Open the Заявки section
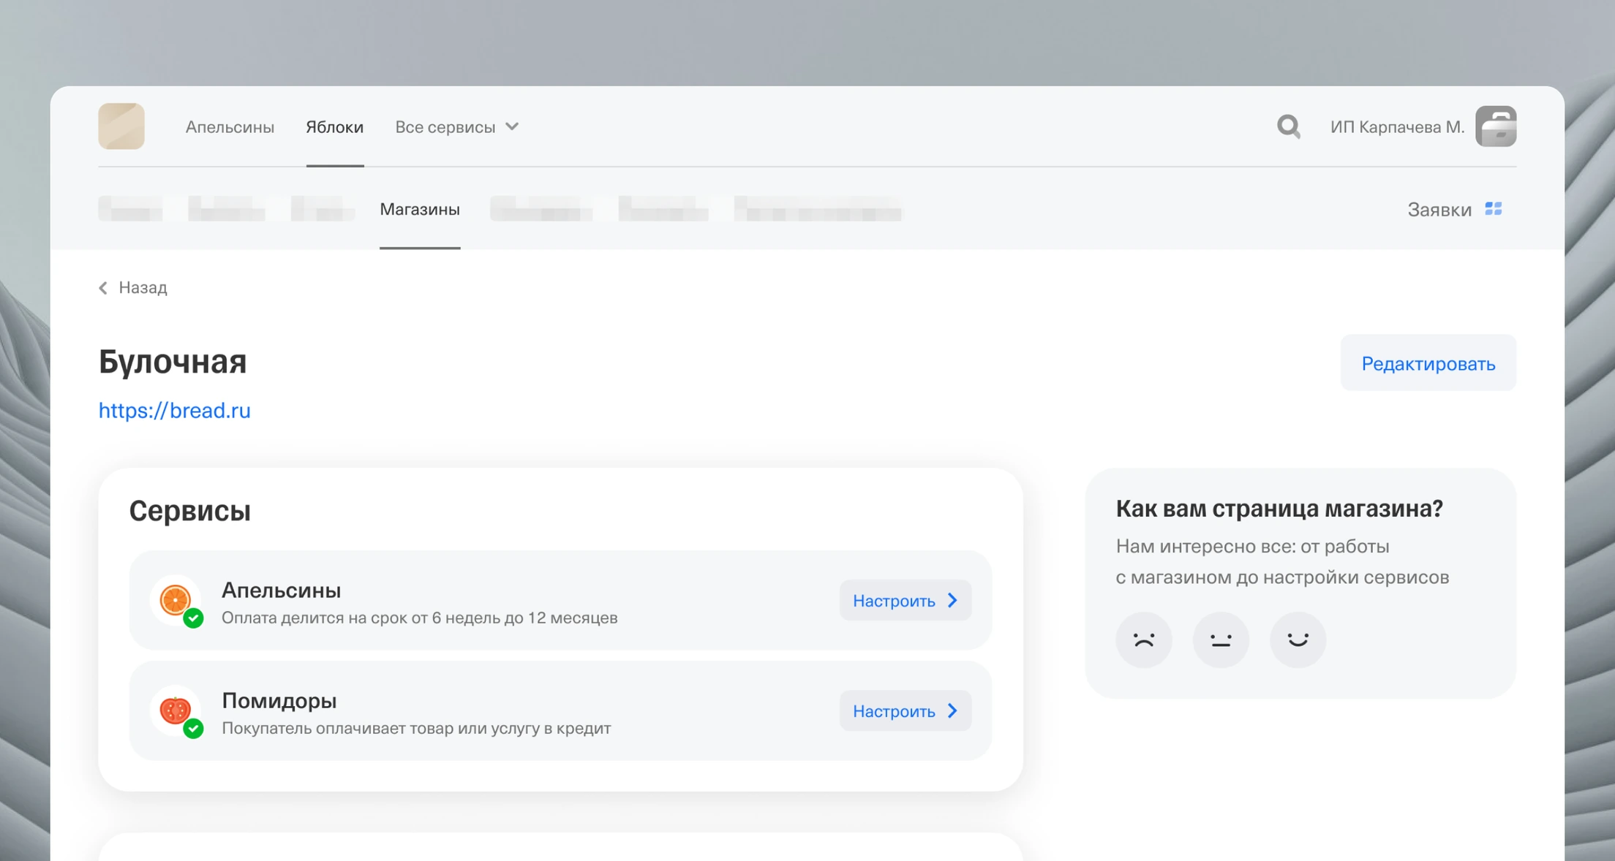This screenshot has height=861, width=1615. [x=1439, y=210]
